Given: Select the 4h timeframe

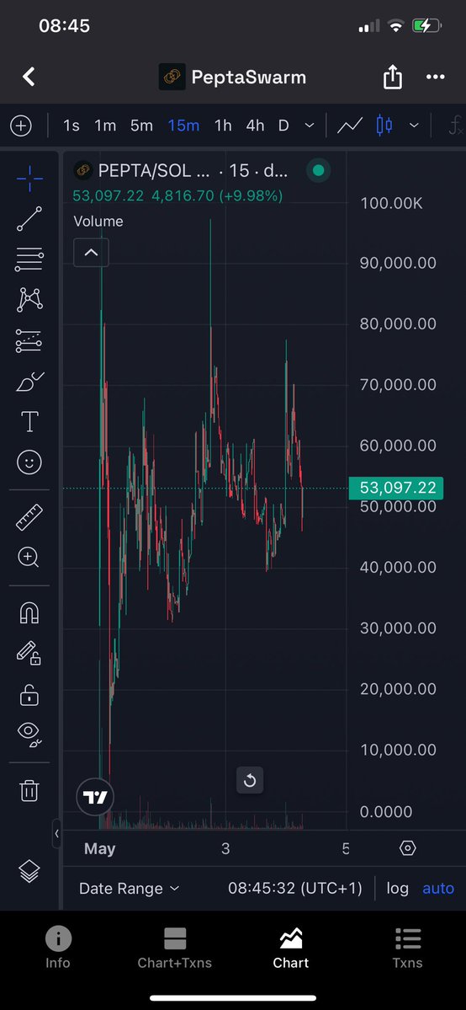Looking at the screenshot, I should click(255, 126).
